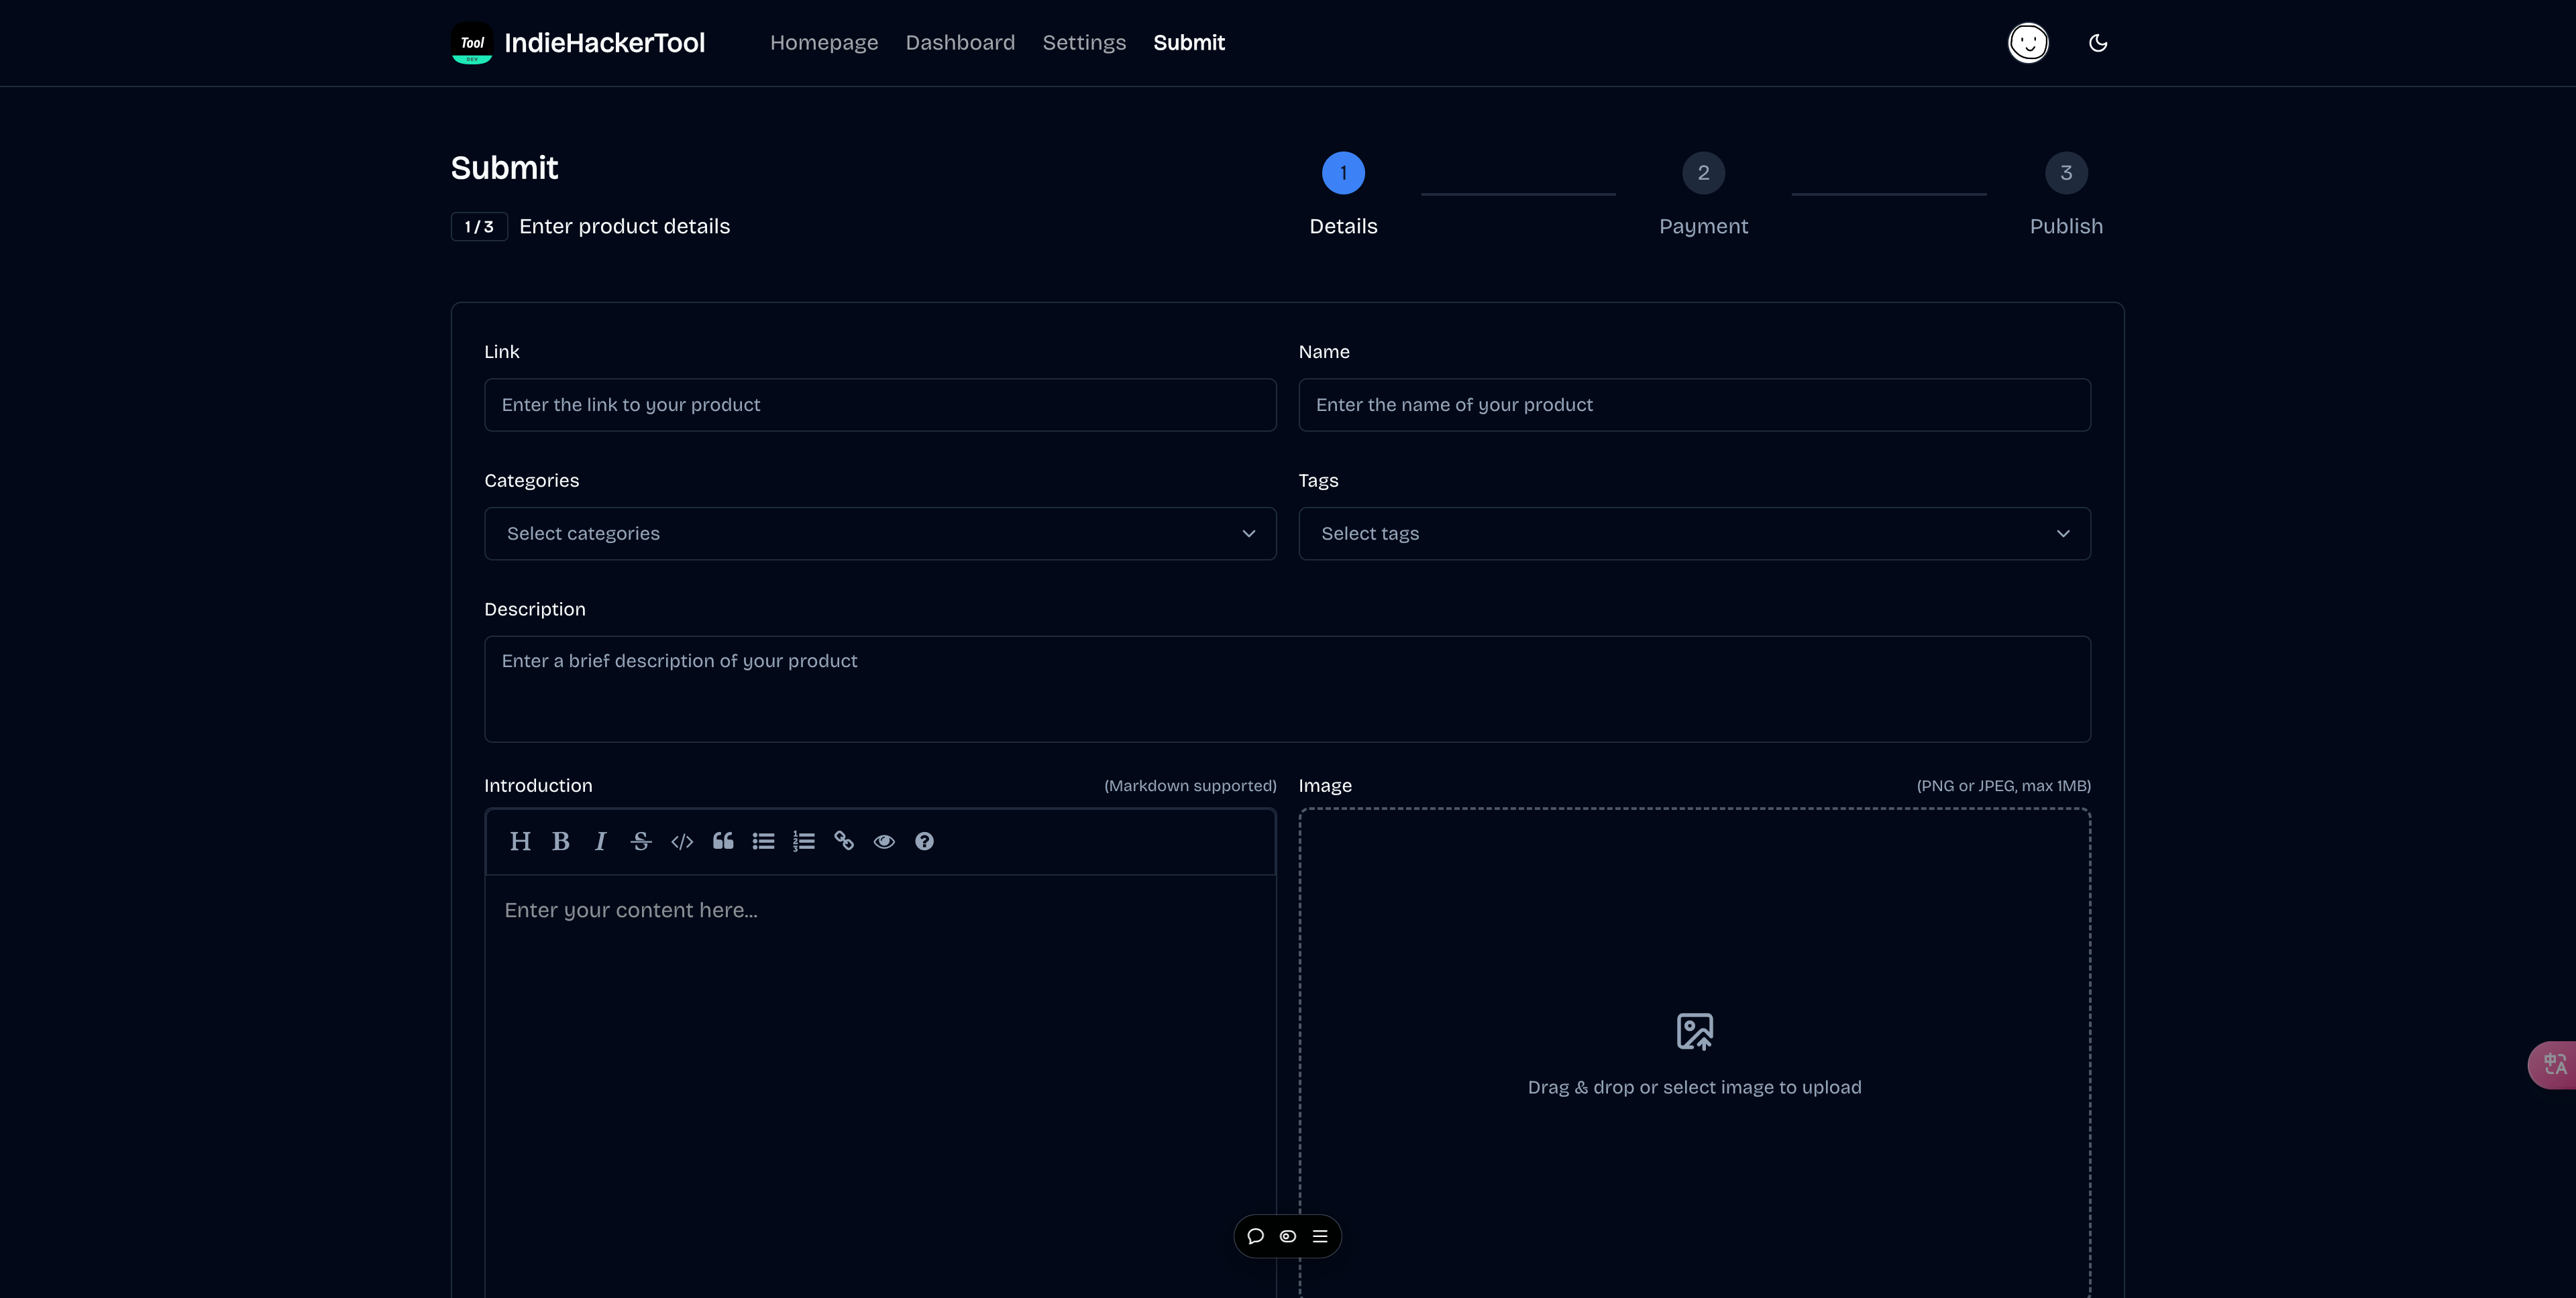
Task: Toggle dark mode moon icon
Action: click(2098, 43)
